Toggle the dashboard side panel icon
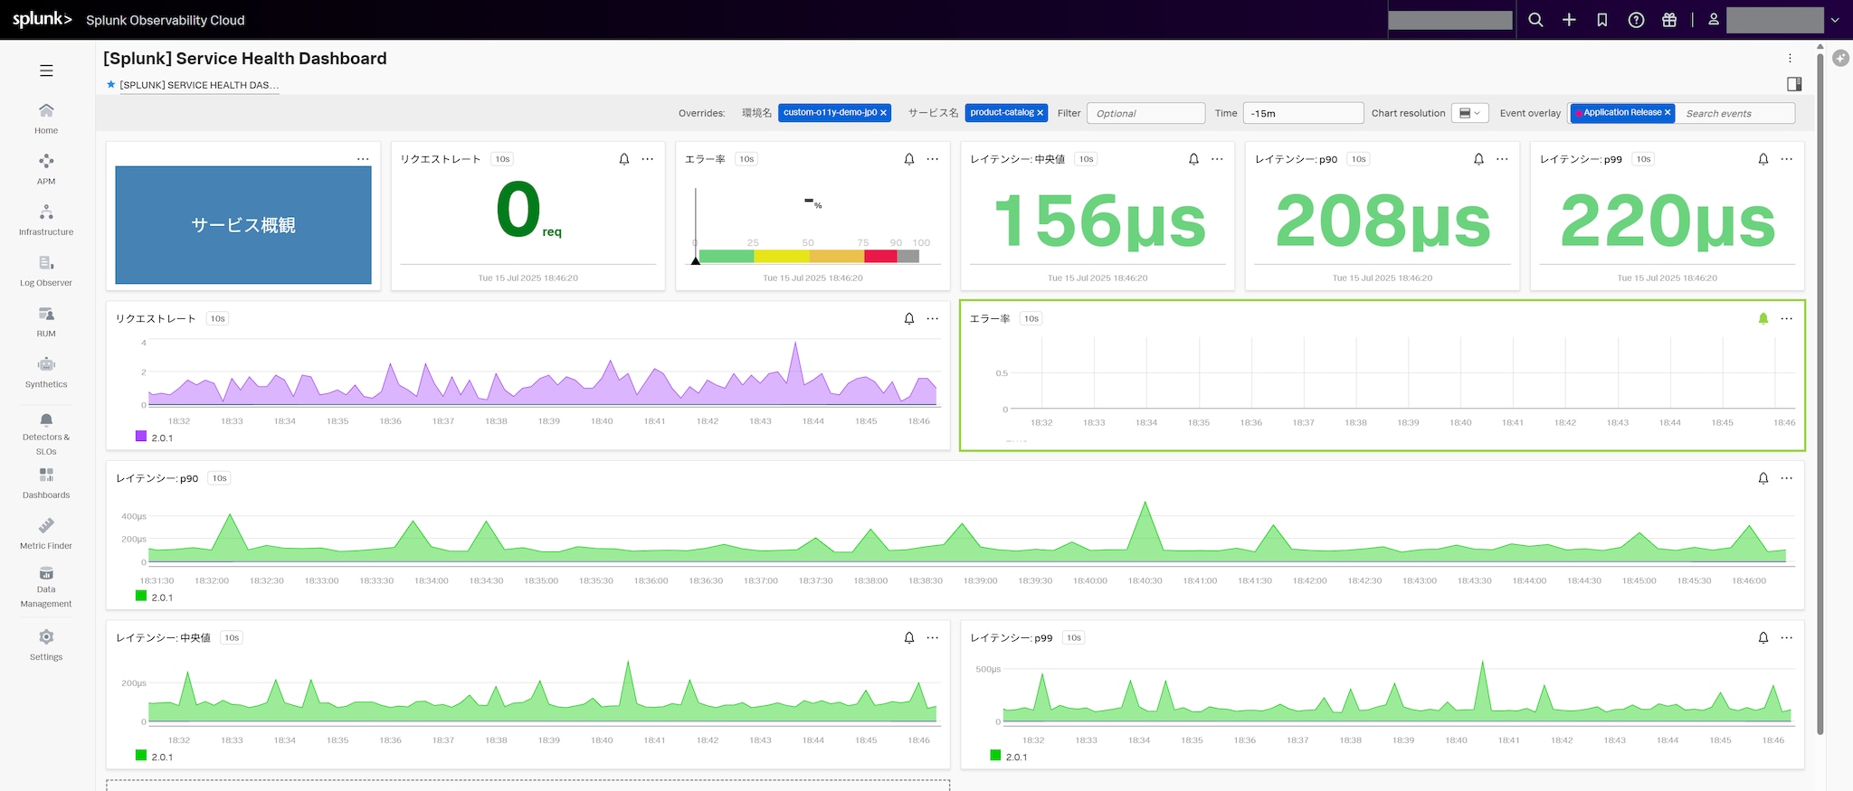 click(x=1794, y=84)
